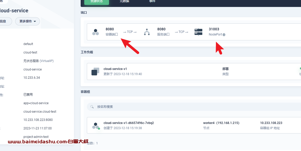The image size is (301, 151).
Task: Click the 10.233.108.223:8080 endpoint text
Action: (x=38, y=120)
